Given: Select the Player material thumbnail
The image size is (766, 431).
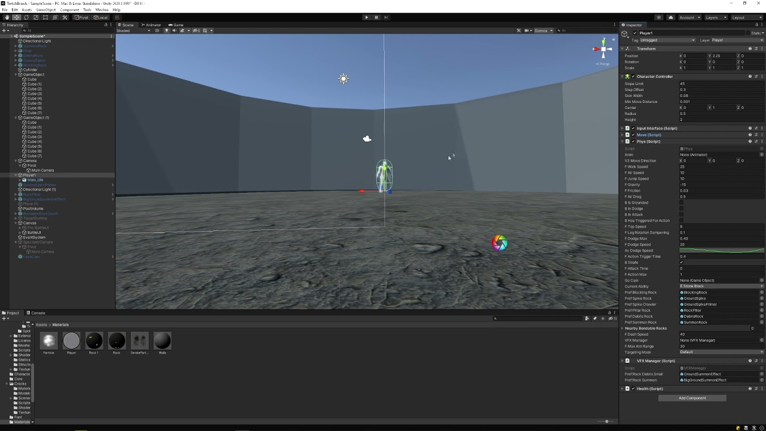Looking at the screenshot, I should point(71,341).
